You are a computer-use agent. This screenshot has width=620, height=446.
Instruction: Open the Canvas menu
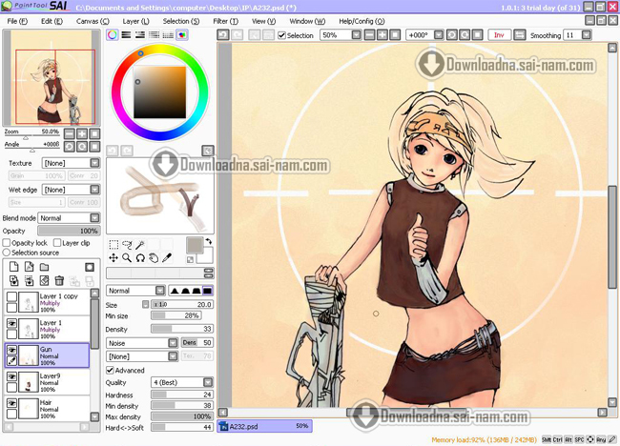click(x=93, y=21)
